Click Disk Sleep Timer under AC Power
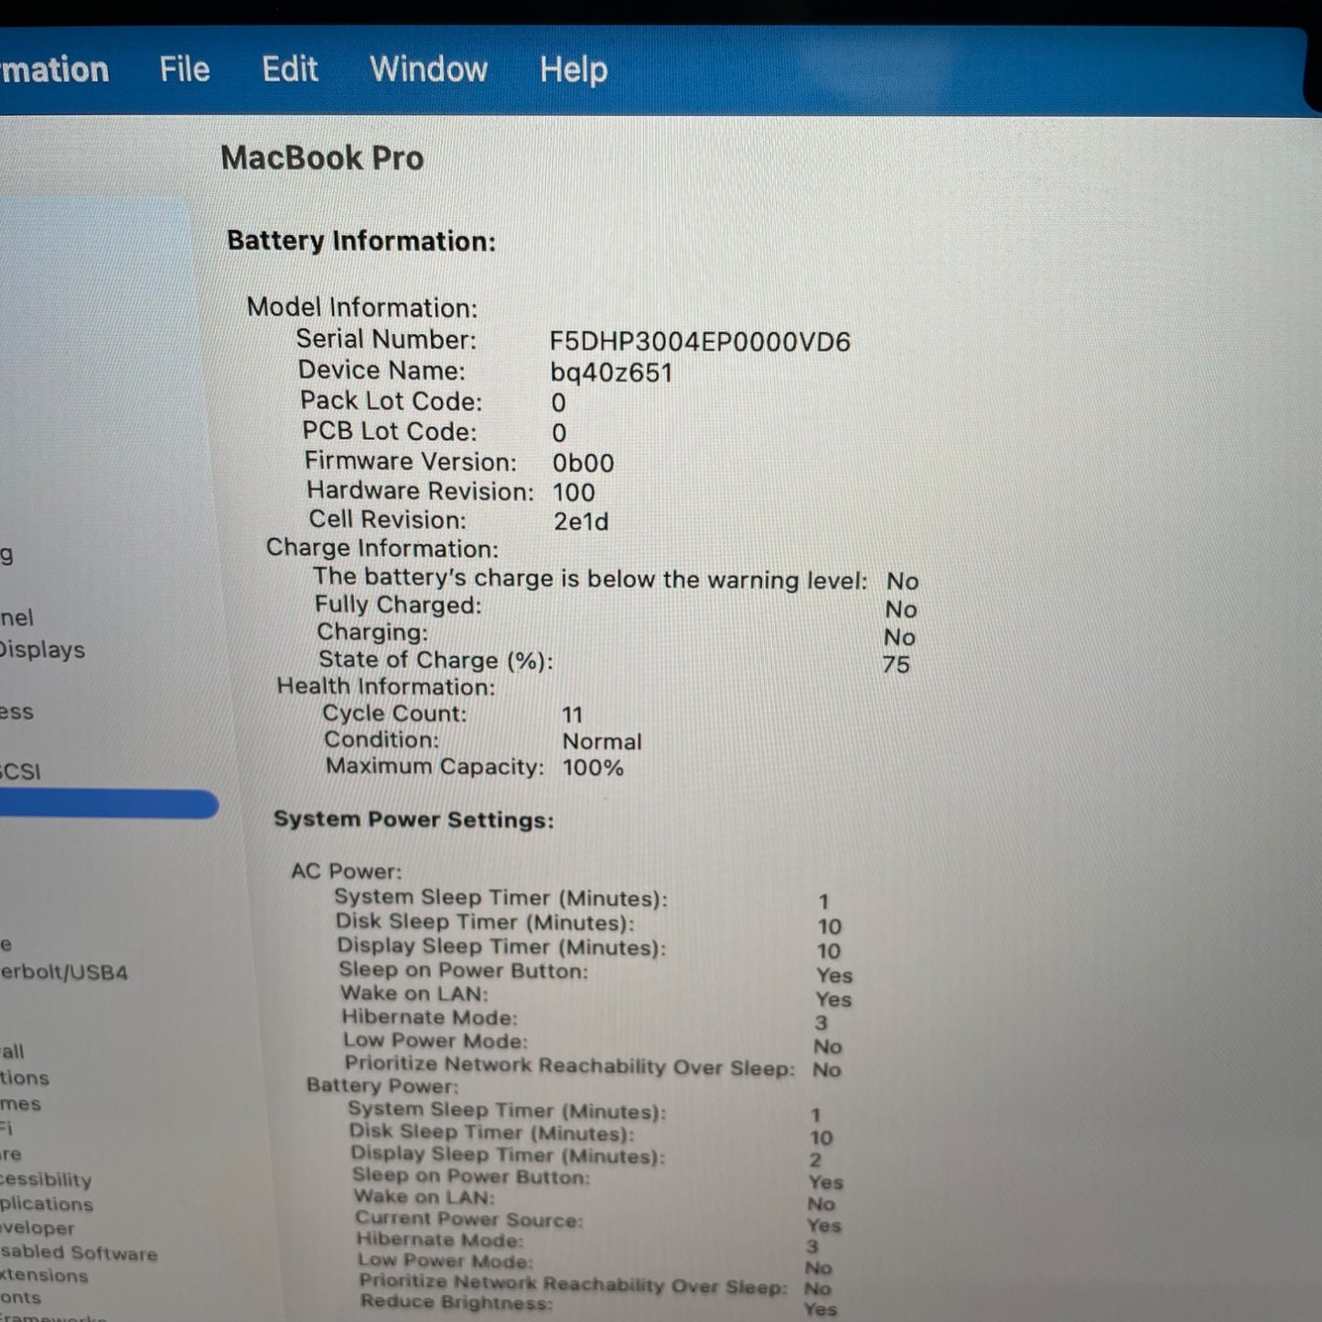The width and height of the screenshot is (1322, 1322). [x=485, y=922]
